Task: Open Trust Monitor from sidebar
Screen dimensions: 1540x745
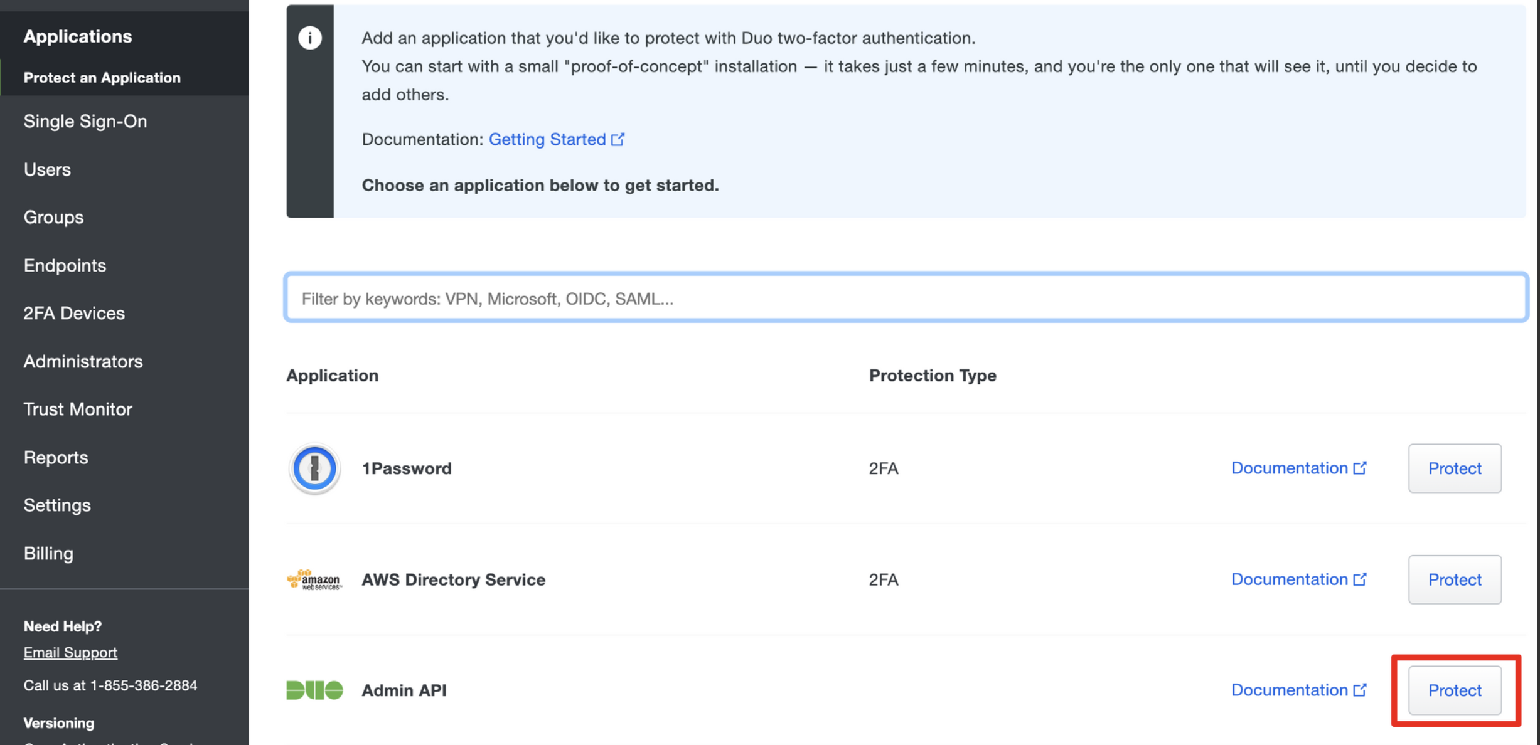Action: [78, 409]
